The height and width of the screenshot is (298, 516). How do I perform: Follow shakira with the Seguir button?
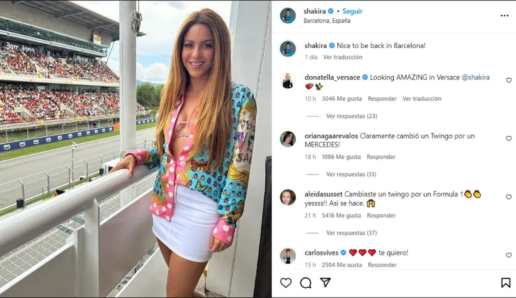pyautogui.click(x=353, y=11)
